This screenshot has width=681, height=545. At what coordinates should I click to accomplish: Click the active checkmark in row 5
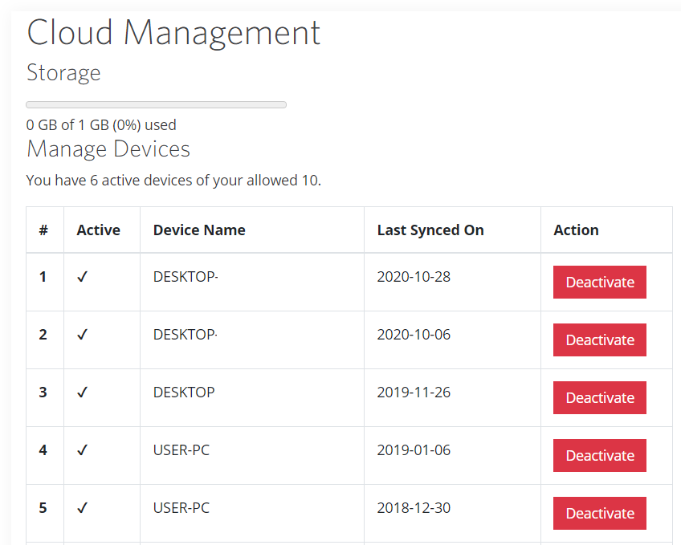point(82,508)
